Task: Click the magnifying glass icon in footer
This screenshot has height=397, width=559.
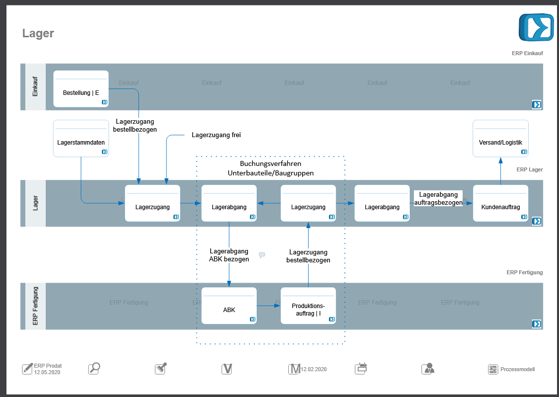Action: tap(94, 369)
